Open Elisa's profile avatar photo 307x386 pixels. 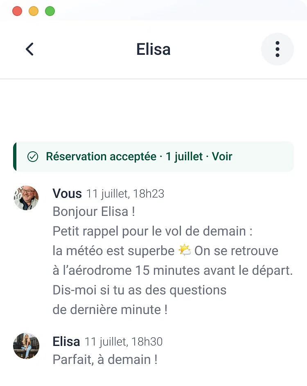(26, 346)
